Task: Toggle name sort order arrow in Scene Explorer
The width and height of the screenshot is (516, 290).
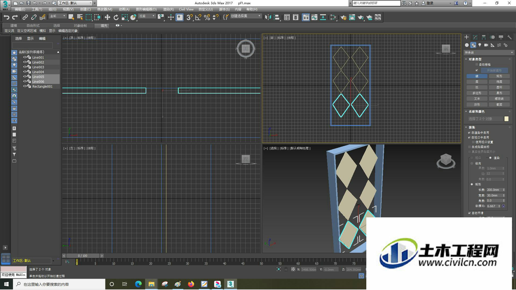Action: click(58, 52)
